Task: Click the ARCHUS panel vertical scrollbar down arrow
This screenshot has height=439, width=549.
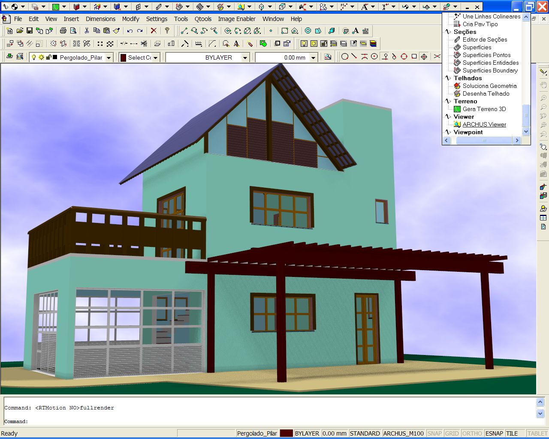Action: pos(526,132)
